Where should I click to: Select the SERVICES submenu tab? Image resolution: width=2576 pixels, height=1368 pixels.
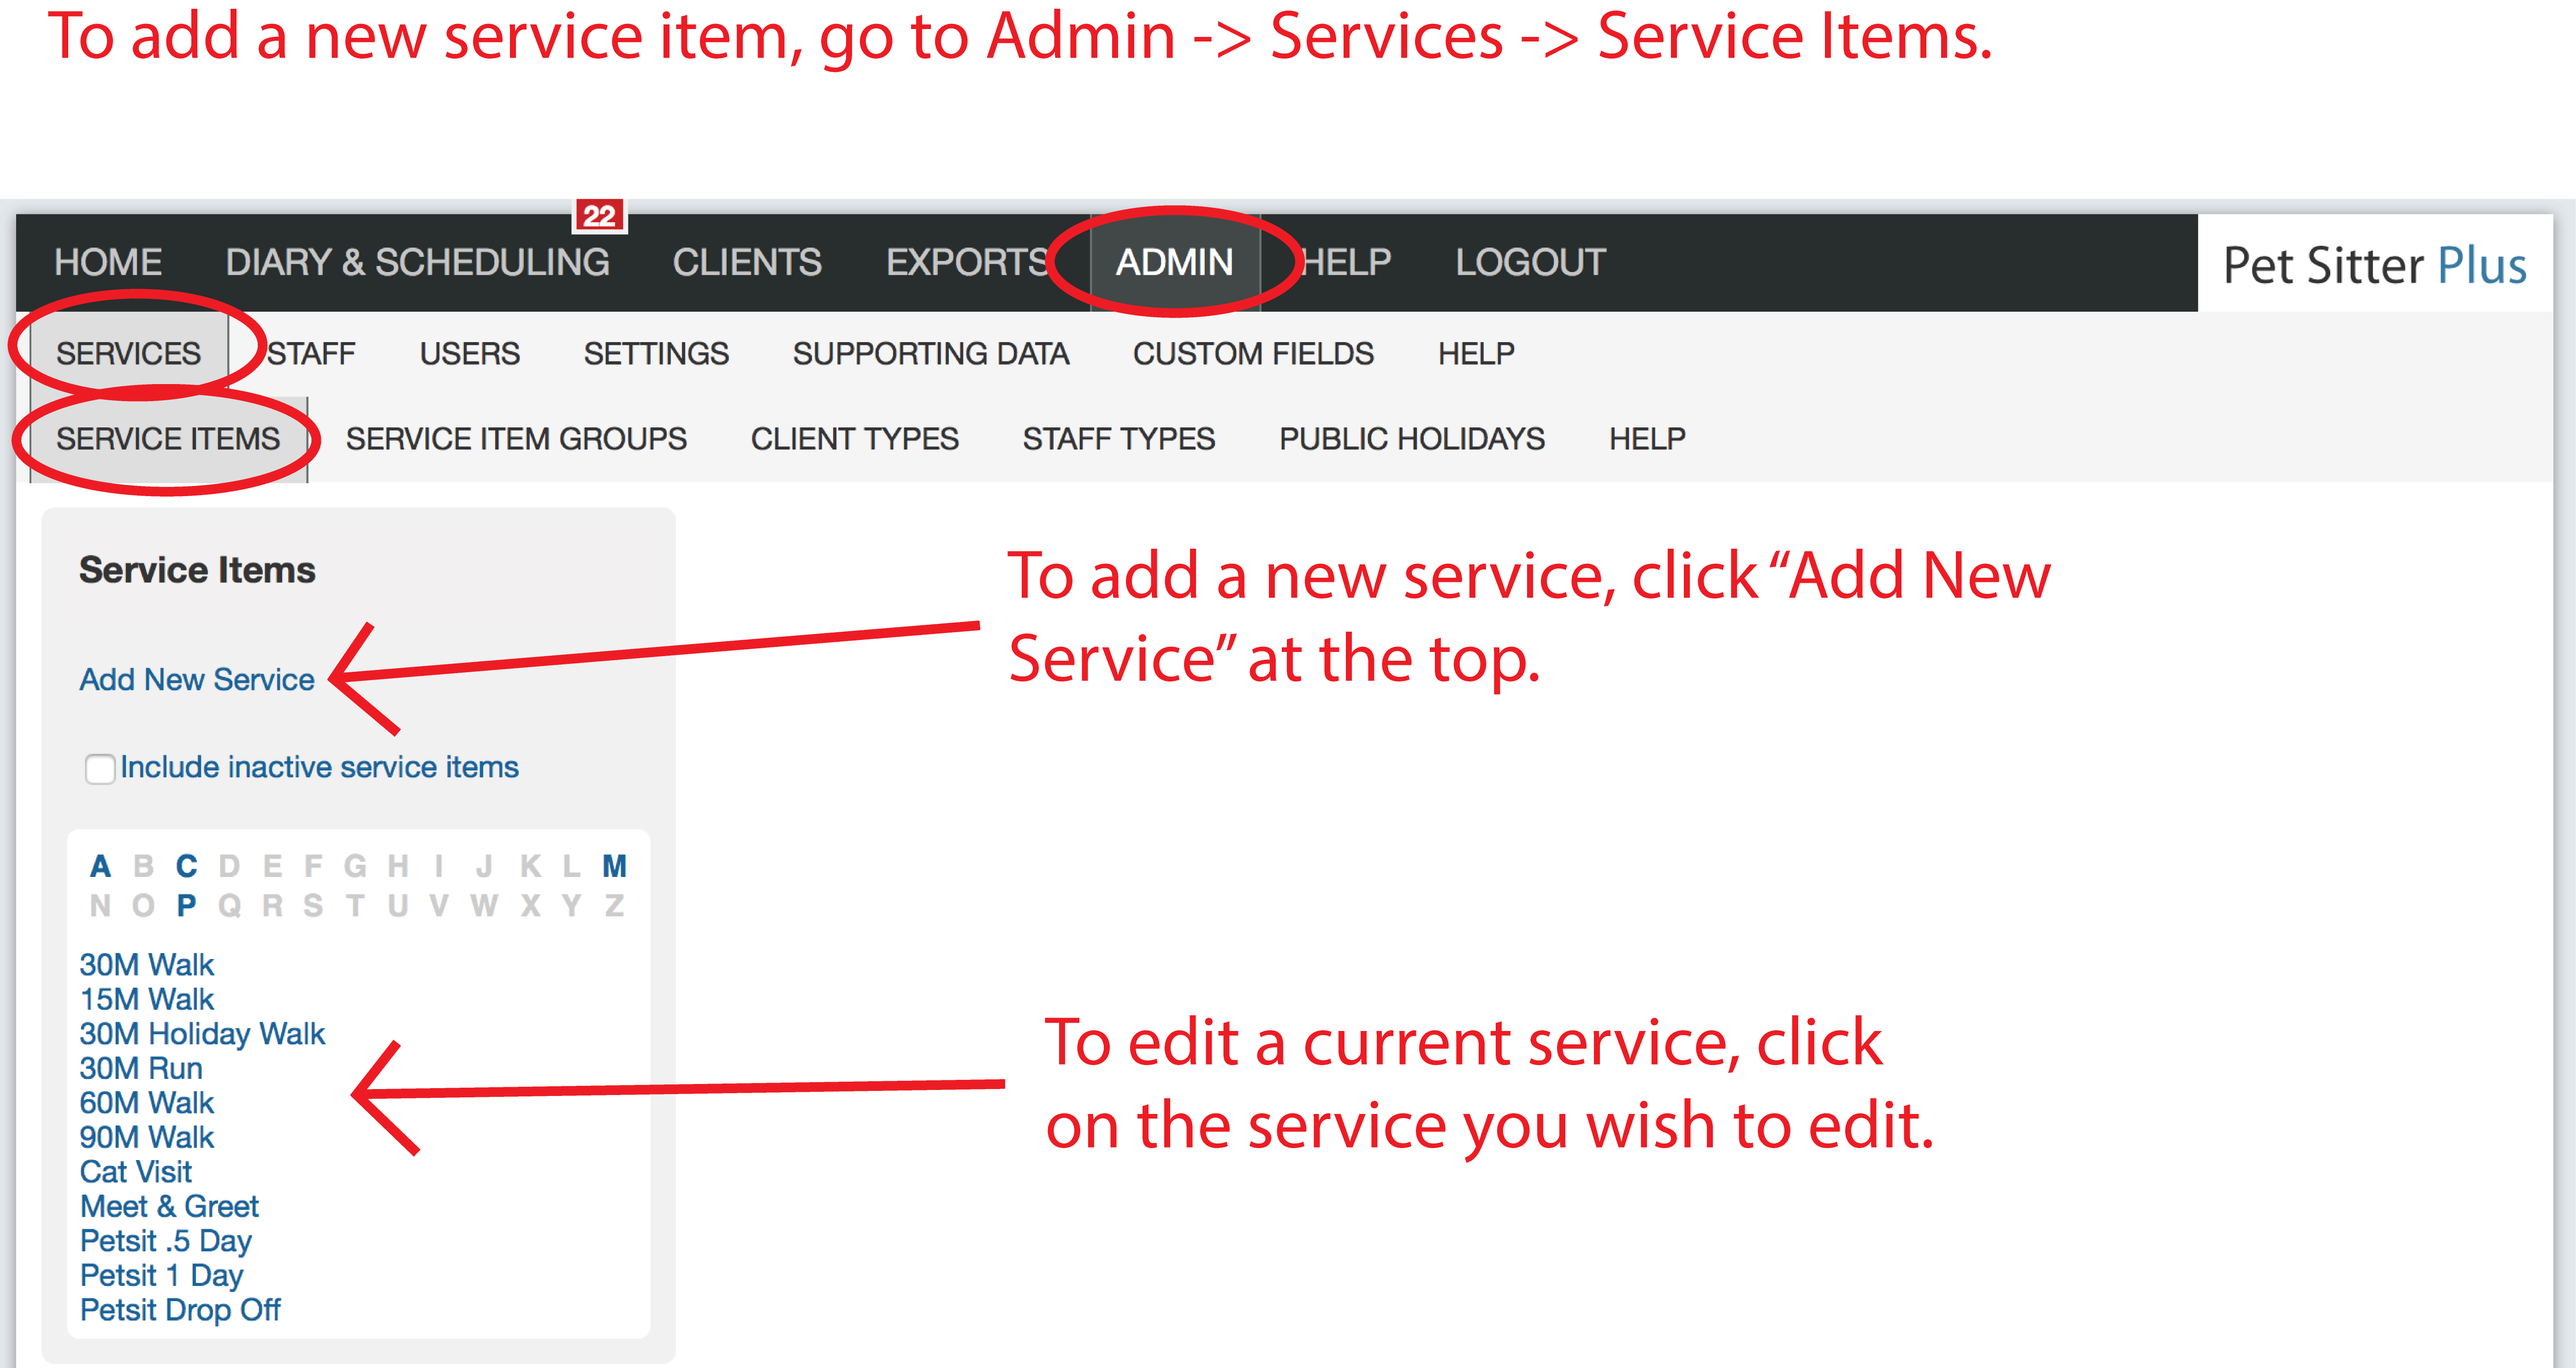[129, 354]
